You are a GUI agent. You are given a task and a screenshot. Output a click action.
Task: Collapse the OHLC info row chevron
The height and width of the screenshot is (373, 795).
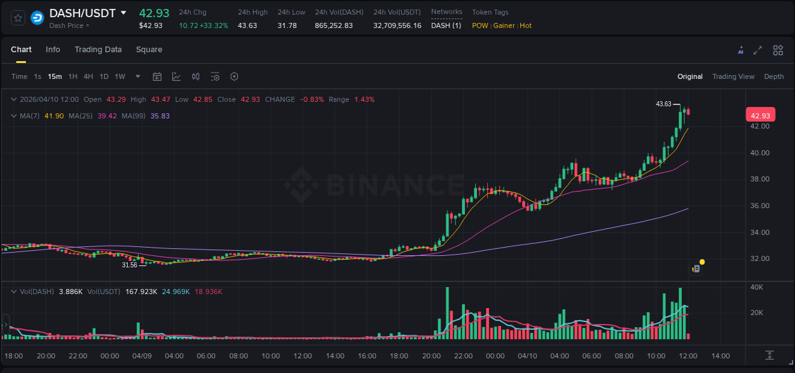pyautogui.click(x=13, y=99)
